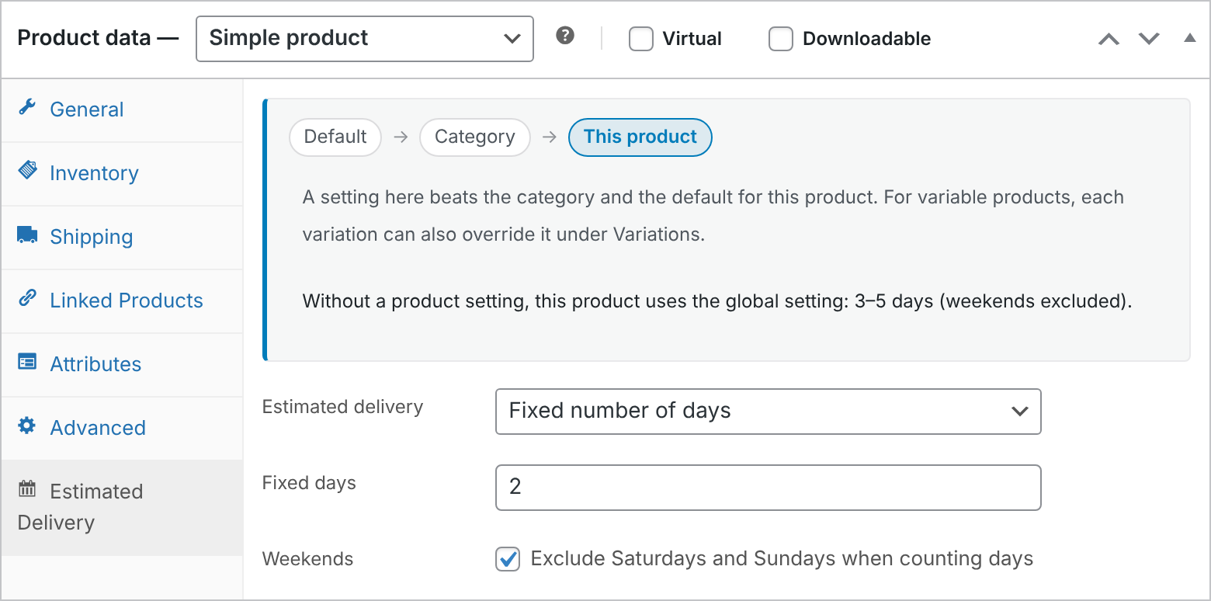Click the Linked Products chain icon
The height and width of the screenshot is (601, 1211).
(x=27, y=298)
